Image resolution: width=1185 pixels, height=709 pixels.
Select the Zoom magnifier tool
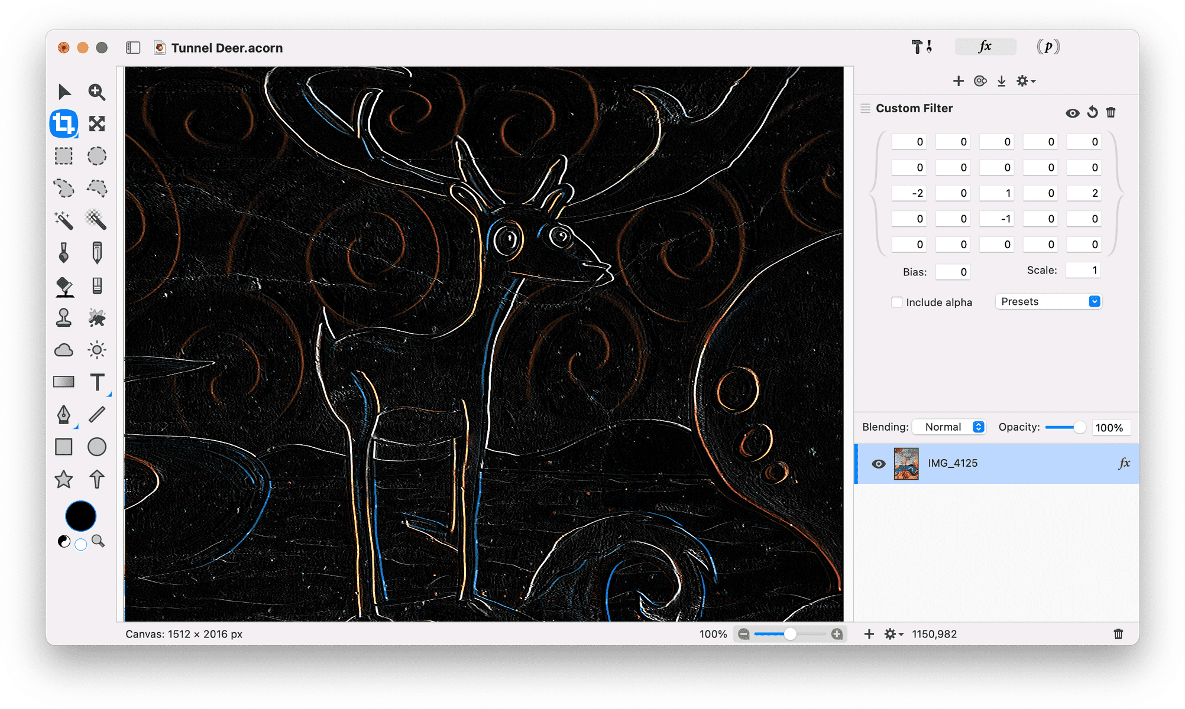tap(97, 92)
